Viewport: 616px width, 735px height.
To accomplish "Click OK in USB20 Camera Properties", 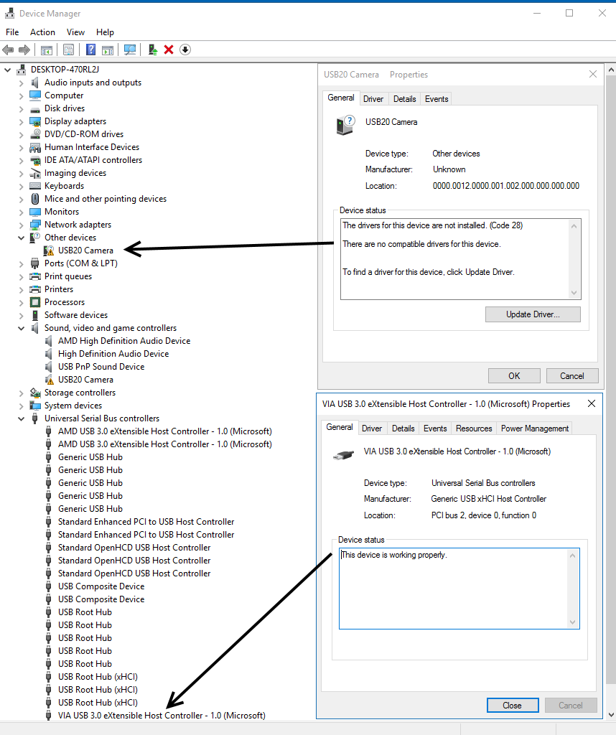I will click(x=514, y=376).
